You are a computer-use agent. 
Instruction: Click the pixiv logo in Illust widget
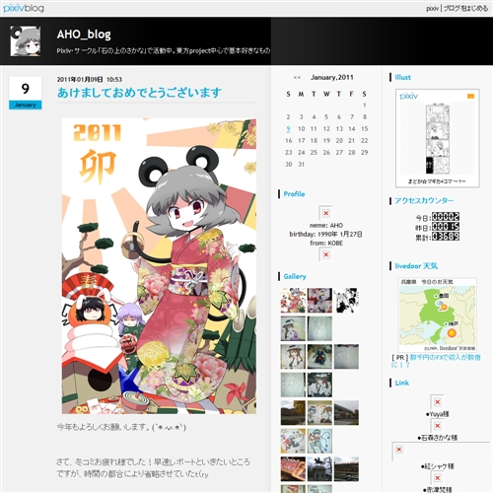pos(409,96)
